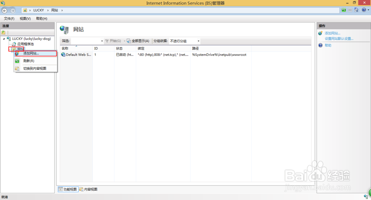Click the Back navigation arrow
This screenshot has width=371, height=200.
coord(4,11)
